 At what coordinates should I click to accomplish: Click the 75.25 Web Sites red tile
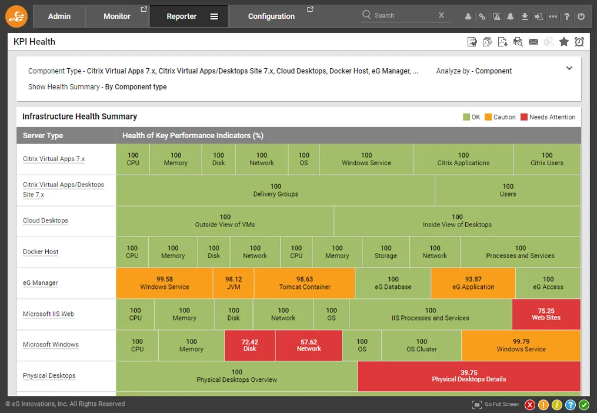click(546, 314)
